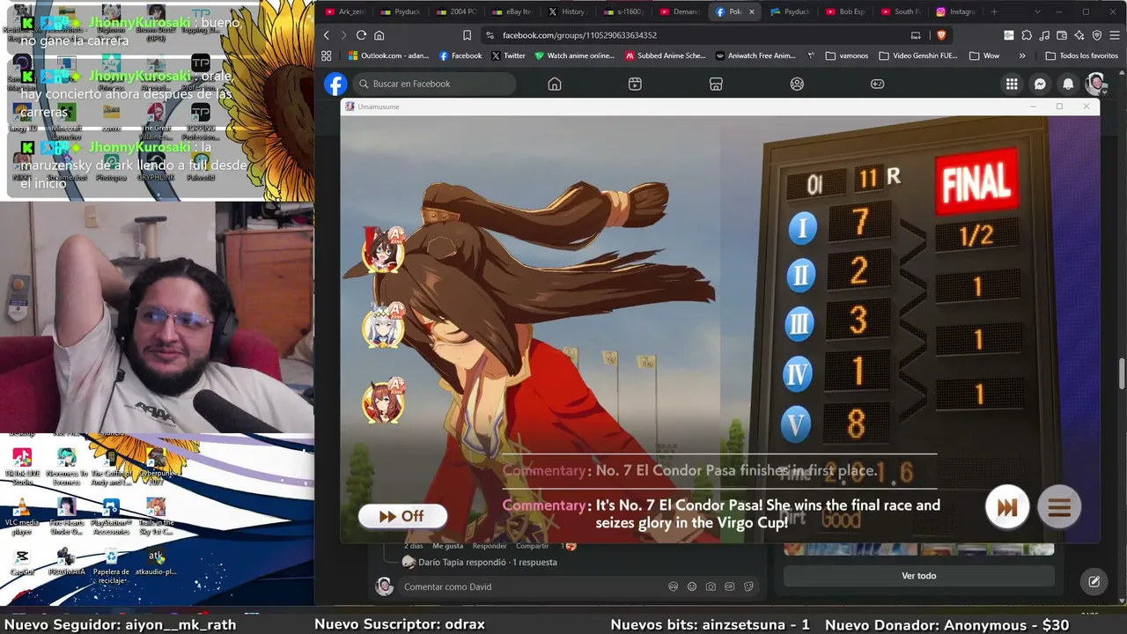Open the browser main menu icon
Viewport: 1127px width, 634px height.
(x=1115, y=35)
